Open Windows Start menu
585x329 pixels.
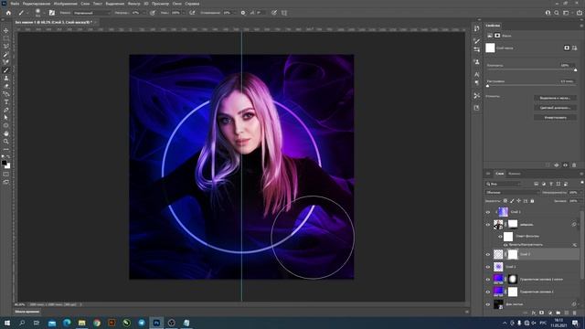(7, 323)
